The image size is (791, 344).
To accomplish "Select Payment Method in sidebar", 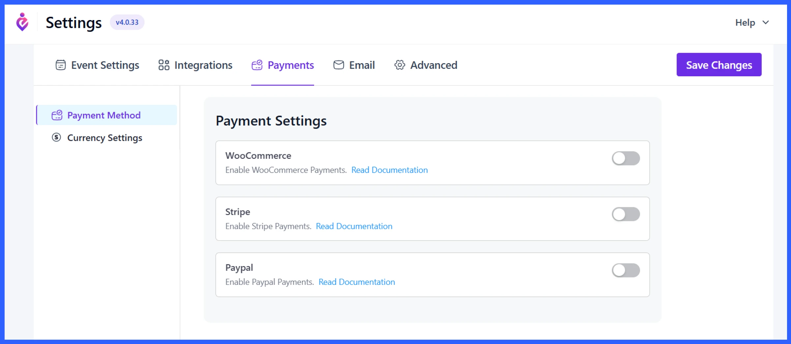I will (107, 115).
